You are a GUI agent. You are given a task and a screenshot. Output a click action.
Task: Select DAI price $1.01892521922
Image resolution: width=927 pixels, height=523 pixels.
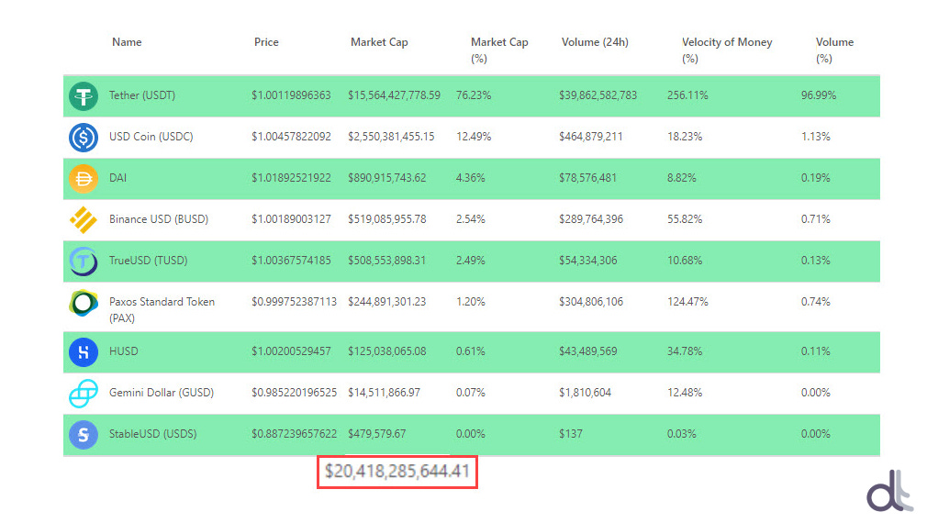[x=291, y=178]
